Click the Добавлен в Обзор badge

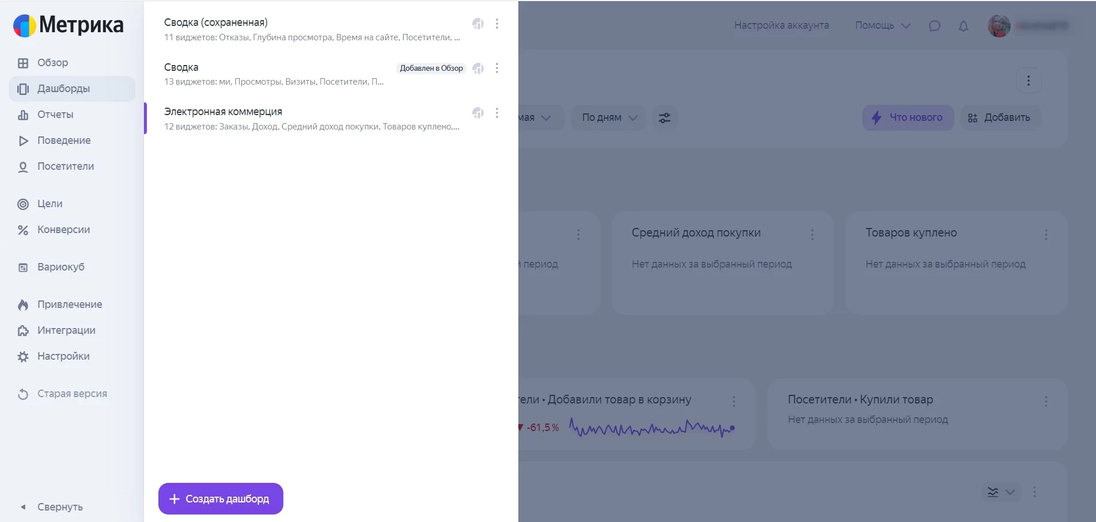click(x=431, y=68)
